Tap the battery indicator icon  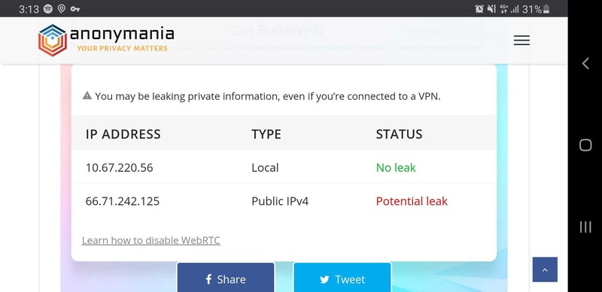click(x=546, y=9)
